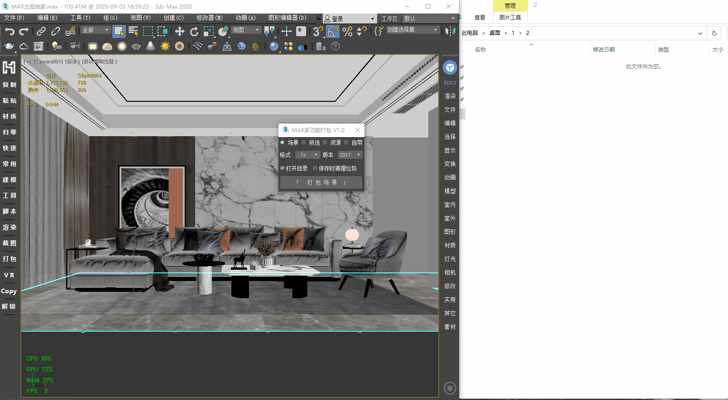
Task: Click the Undo arrow in toolbar
Action: [x=10, y=31]
